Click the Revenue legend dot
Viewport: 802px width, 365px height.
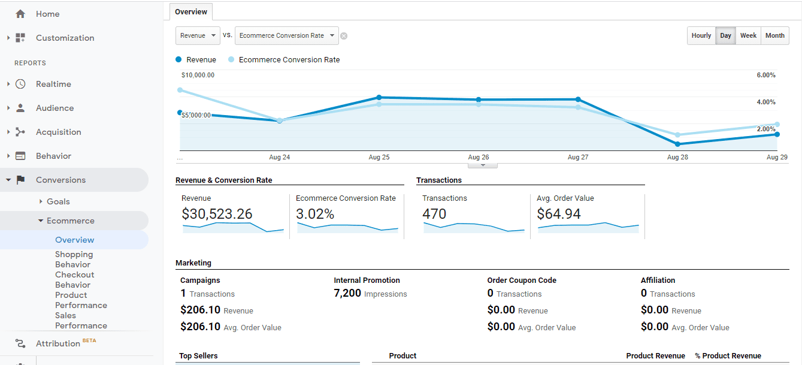point(178,59)
